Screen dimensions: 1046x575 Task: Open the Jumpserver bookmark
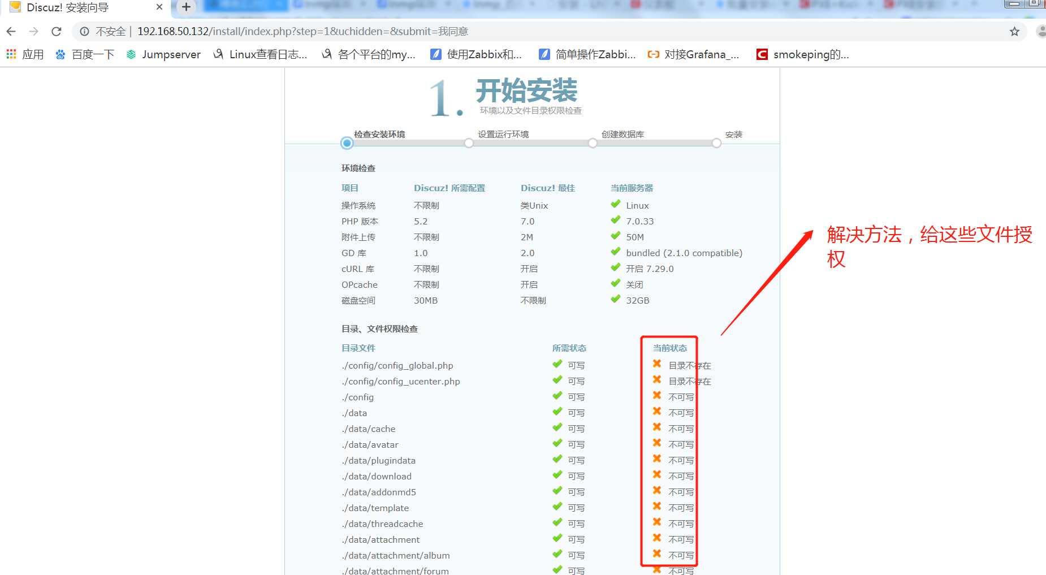point(163,54)
